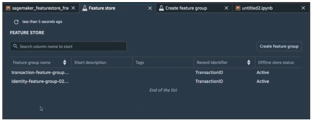The height and width of the screenshot is (122, 312).
Task: Click the notebook icon on sagemaker_featurestore tab
Action: coord(8,8)
